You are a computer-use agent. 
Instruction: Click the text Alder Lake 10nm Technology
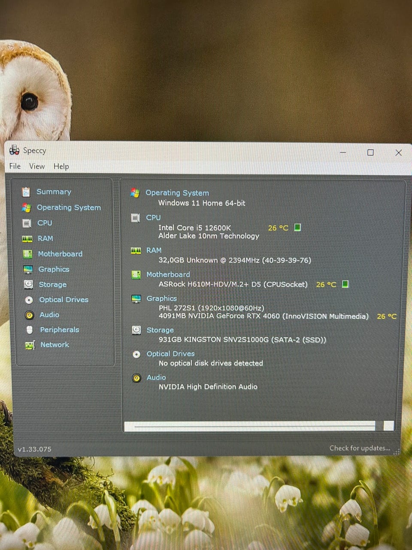point(209,236)
